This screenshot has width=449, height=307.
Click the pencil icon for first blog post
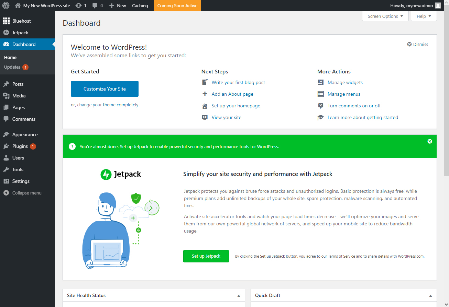pos(205,82)
